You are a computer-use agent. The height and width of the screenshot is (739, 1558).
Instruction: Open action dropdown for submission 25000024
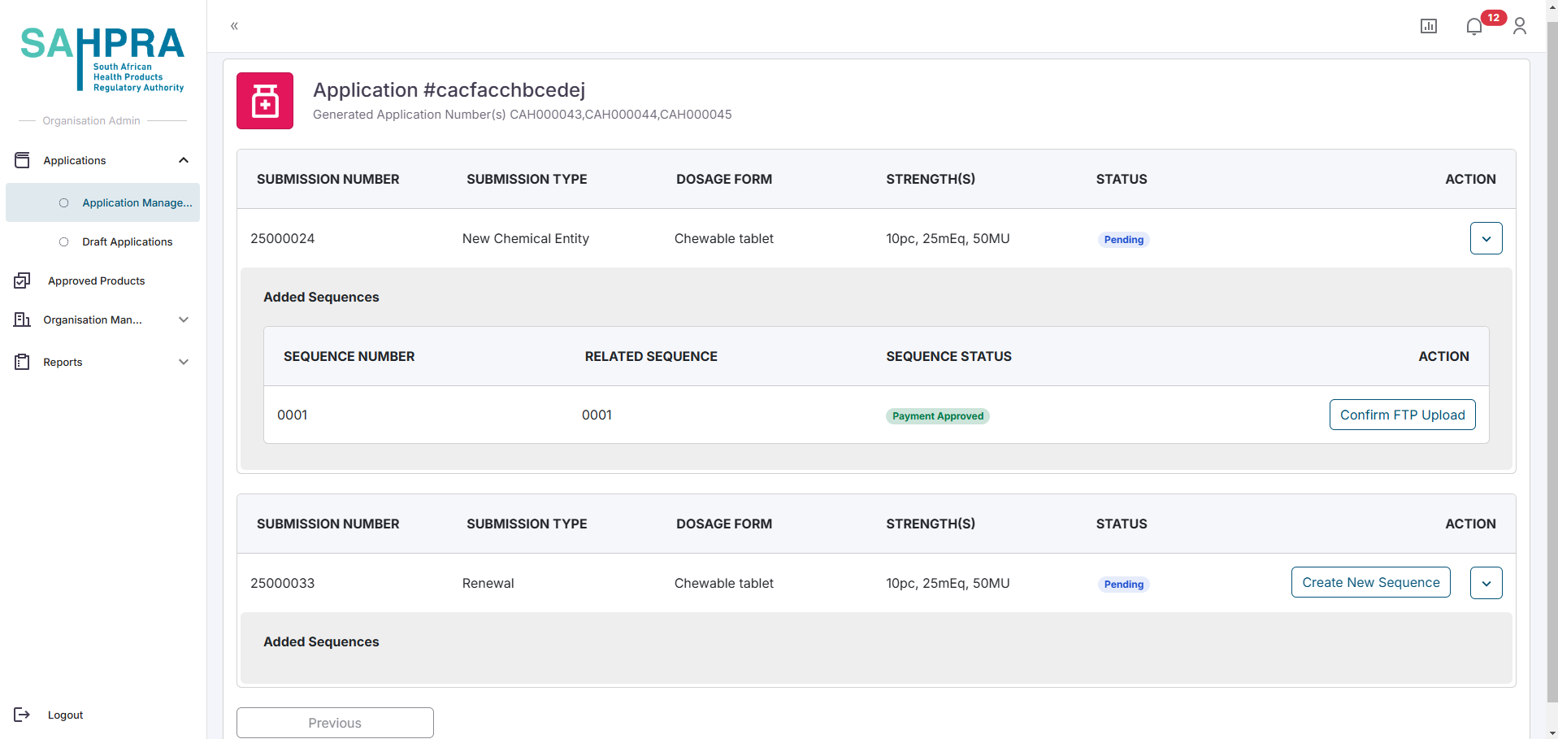[1486, 238]
